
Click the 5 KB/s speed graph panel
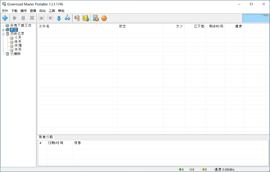tap(255, 18)
